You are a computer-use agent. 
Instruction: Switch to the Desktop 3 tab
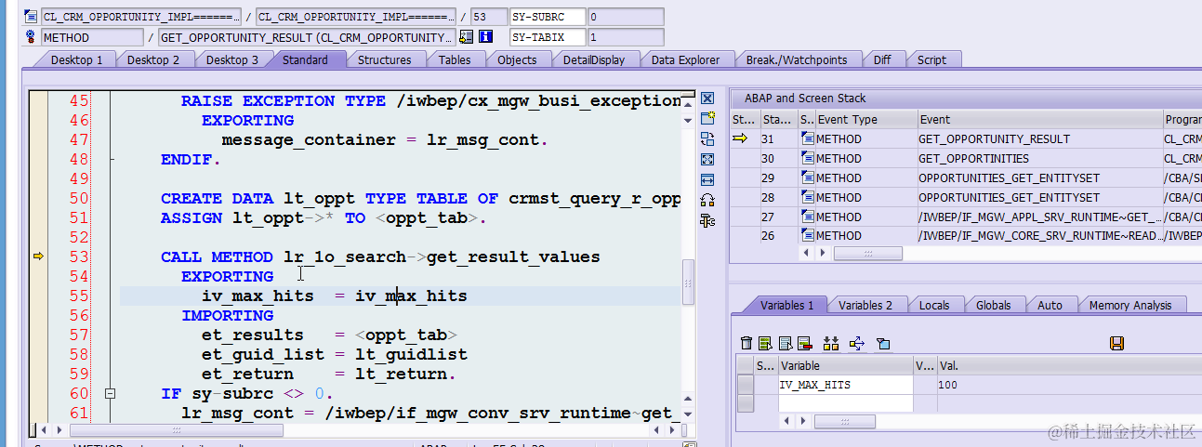click(232, 59)
